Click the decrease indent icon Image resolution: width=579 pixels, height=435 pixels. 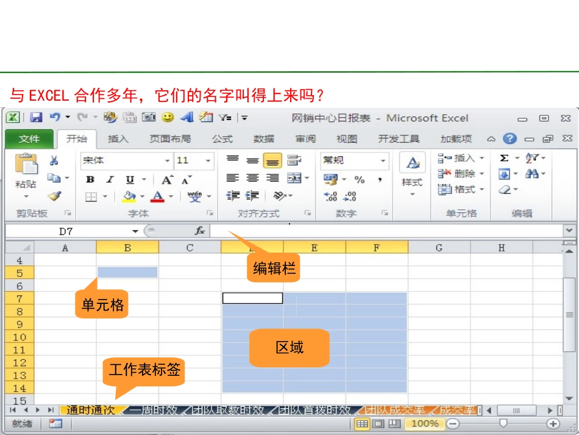point(233,195)
